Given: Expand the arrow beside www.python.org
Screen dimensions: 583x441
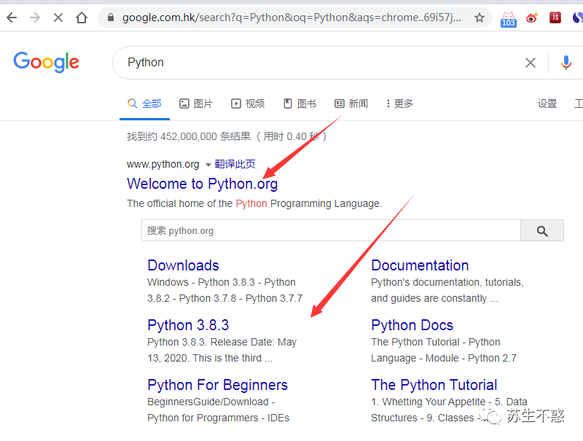Looking at the screenshot, I should pos(208,165).
